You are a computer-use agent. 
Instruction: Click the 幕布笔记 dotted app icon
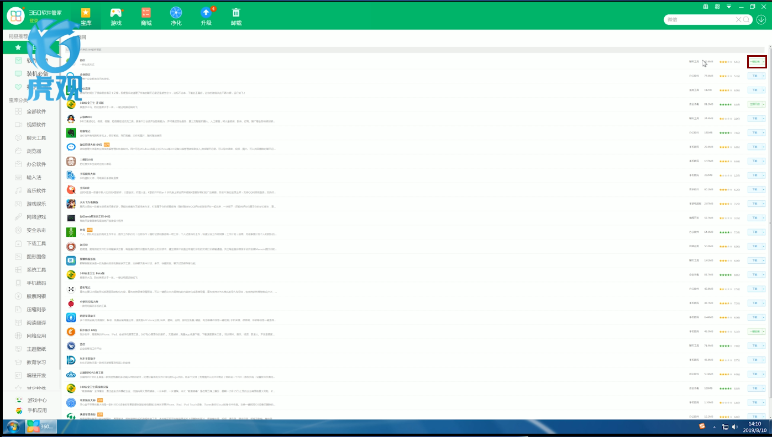point(71,289)
